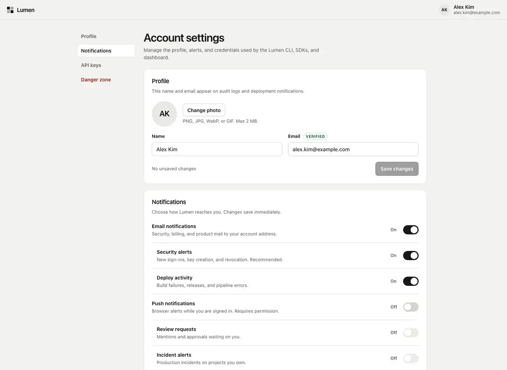
Task: Click the VERIFIED email badge
Action: pyautogui.click(x=315, y=136)
